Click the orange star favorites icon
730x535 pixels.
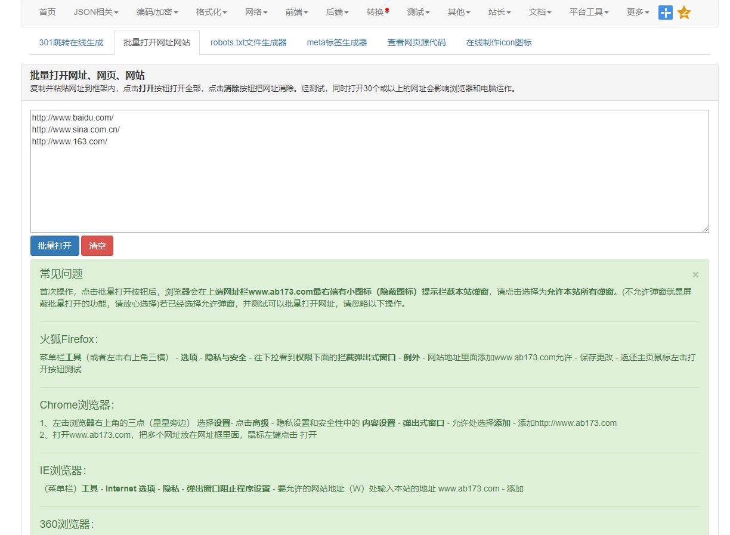click(684, 13)
